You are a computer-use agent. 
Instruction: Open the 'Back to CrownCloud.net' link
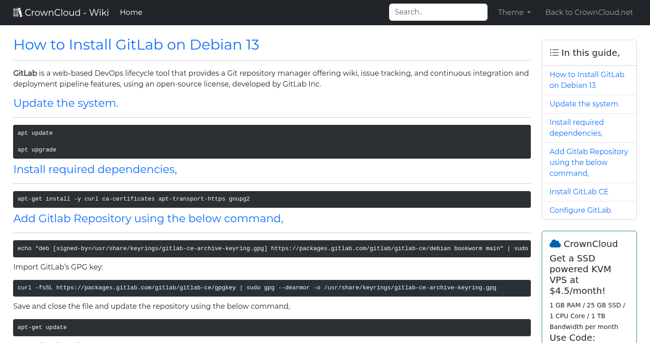(x=589, y=12)
